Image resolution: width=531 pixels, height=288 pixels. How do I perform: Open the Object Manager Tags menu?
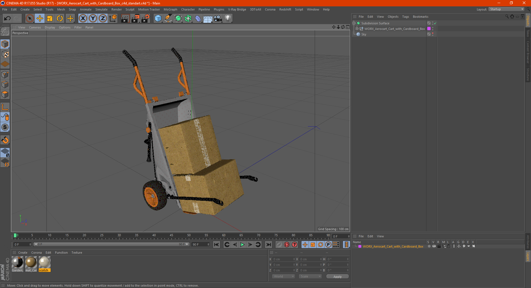(405, 17)
